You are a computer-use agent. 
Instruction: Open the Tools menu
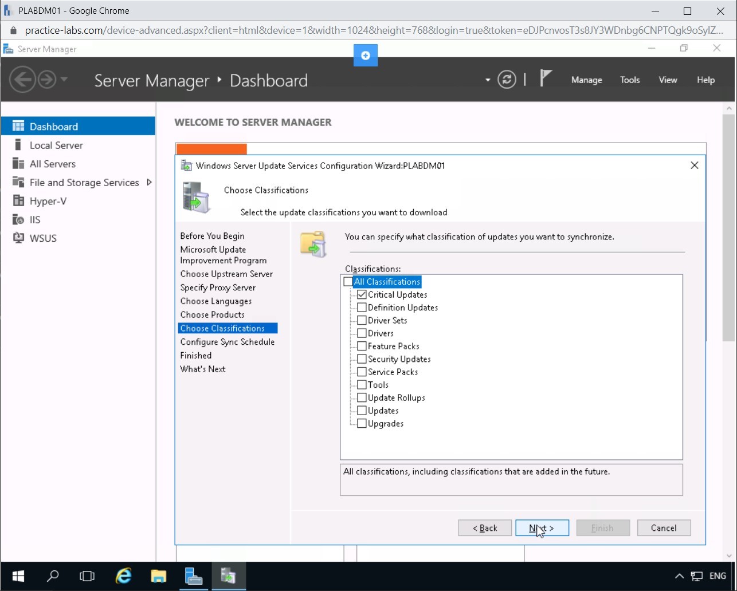(x=629, y=80)
